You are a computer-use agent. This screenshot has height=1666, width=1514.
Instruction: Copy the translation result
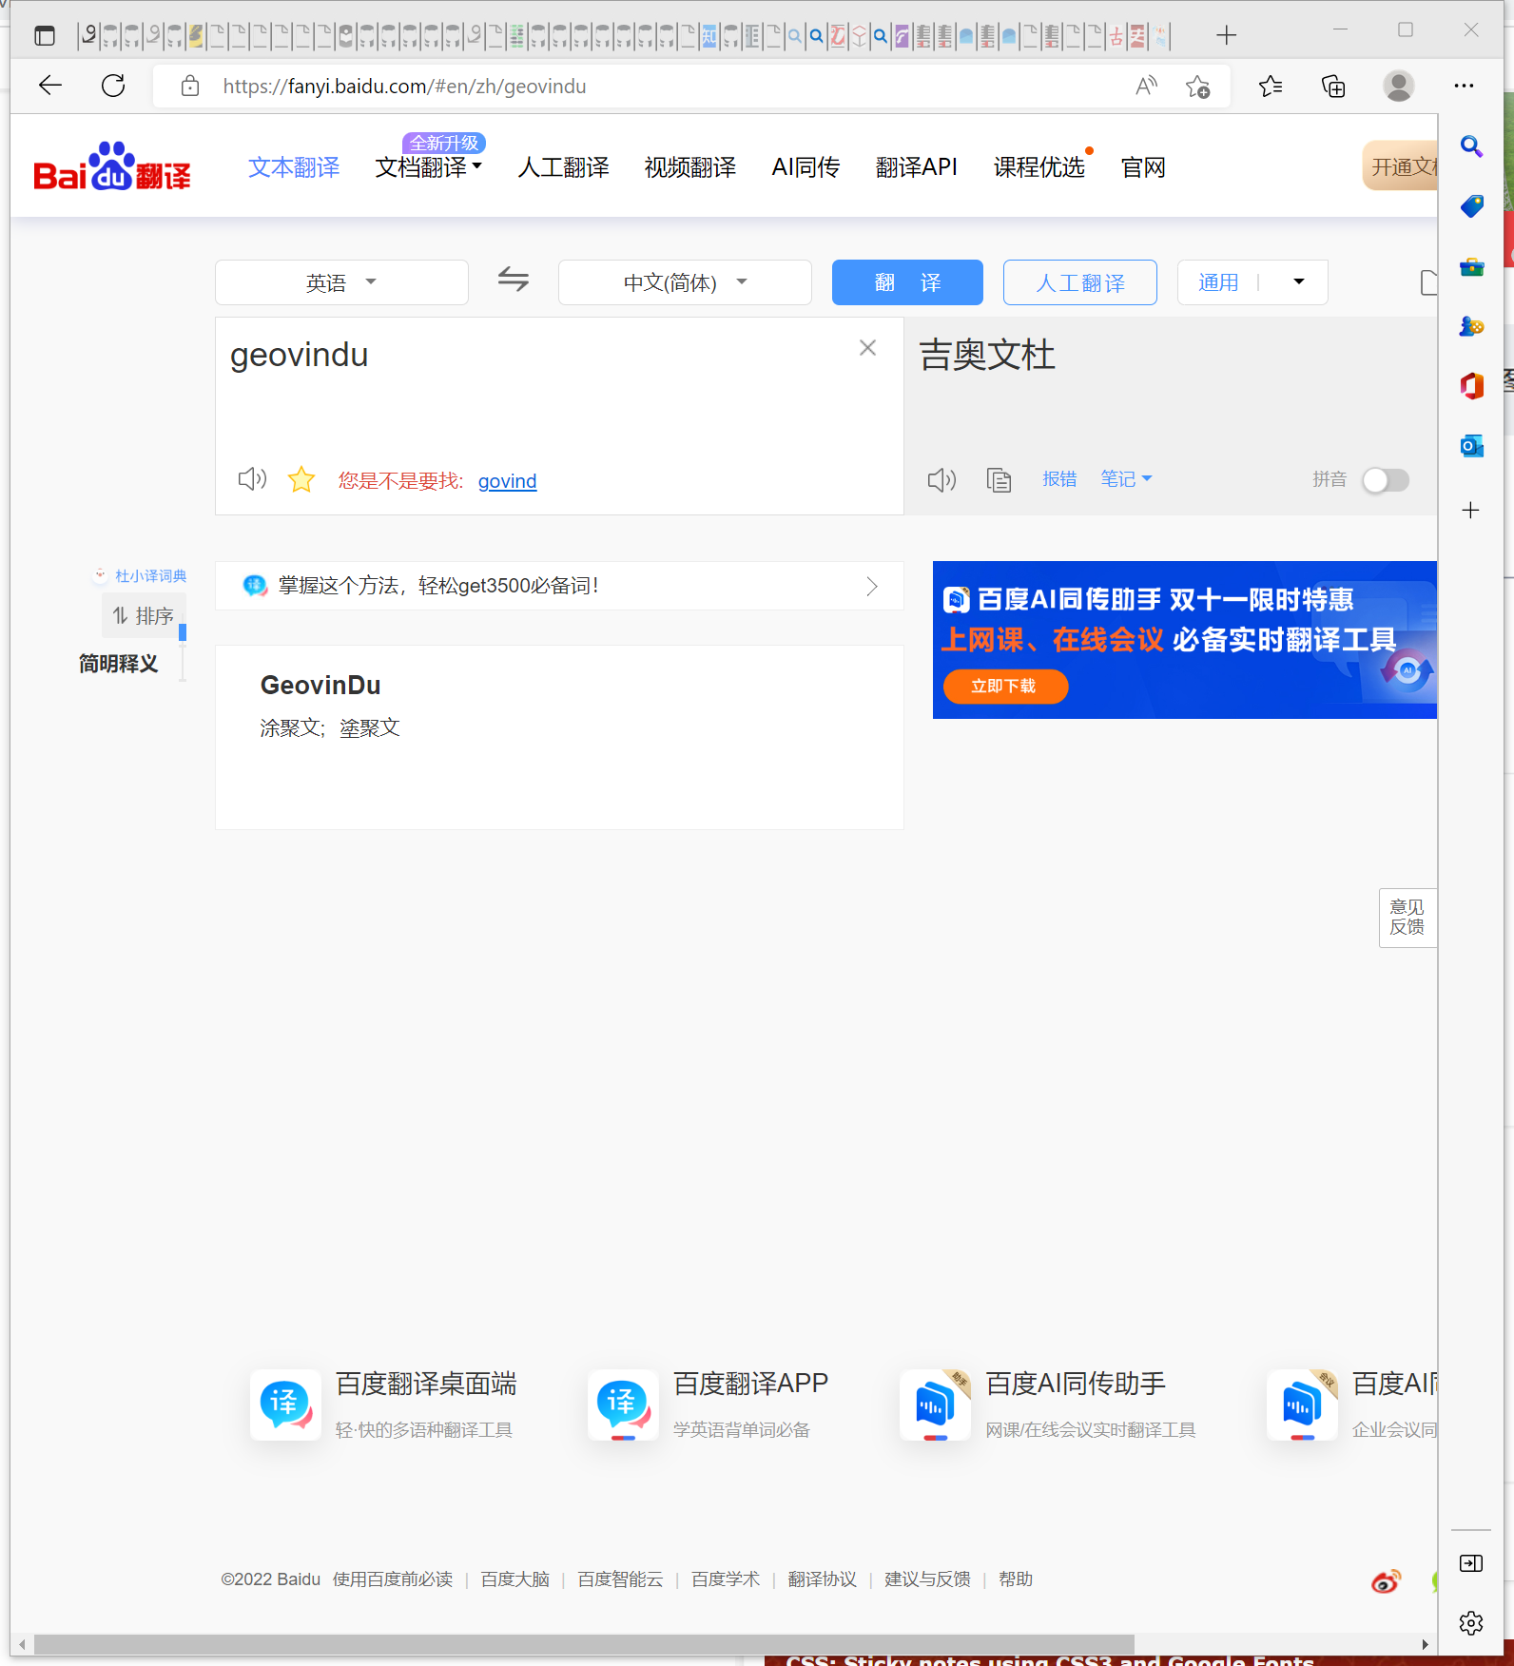pos(999,479)
